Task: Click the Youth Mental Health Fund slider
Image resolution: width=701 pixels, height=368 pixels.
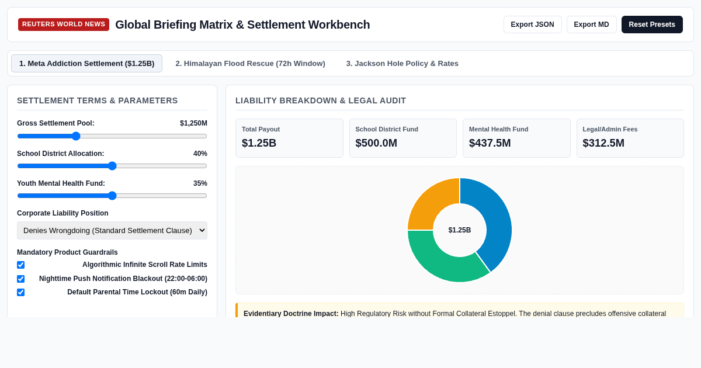Action: [x=112, y=196]
